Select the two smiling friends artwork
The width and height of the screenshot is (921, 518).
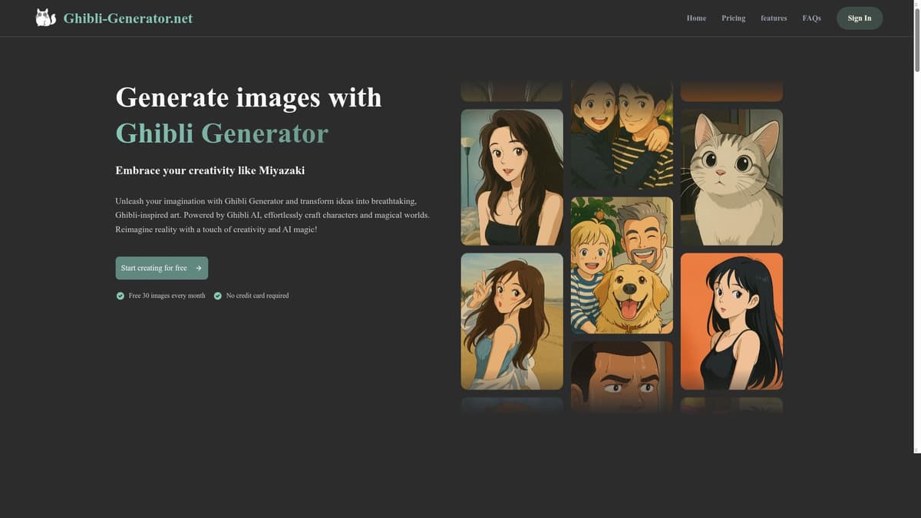[x=622, y=134]
